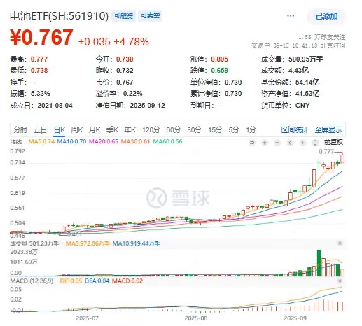Zoom out the K-line chart with minus icon
Screen dimensions: 362x326
277,143
